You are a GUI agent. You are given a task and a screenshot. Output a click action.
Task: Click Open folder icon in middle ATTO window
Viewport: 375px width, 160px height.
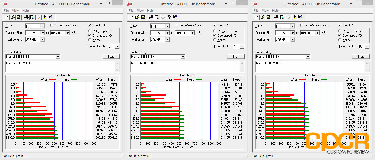pos(138,17)
